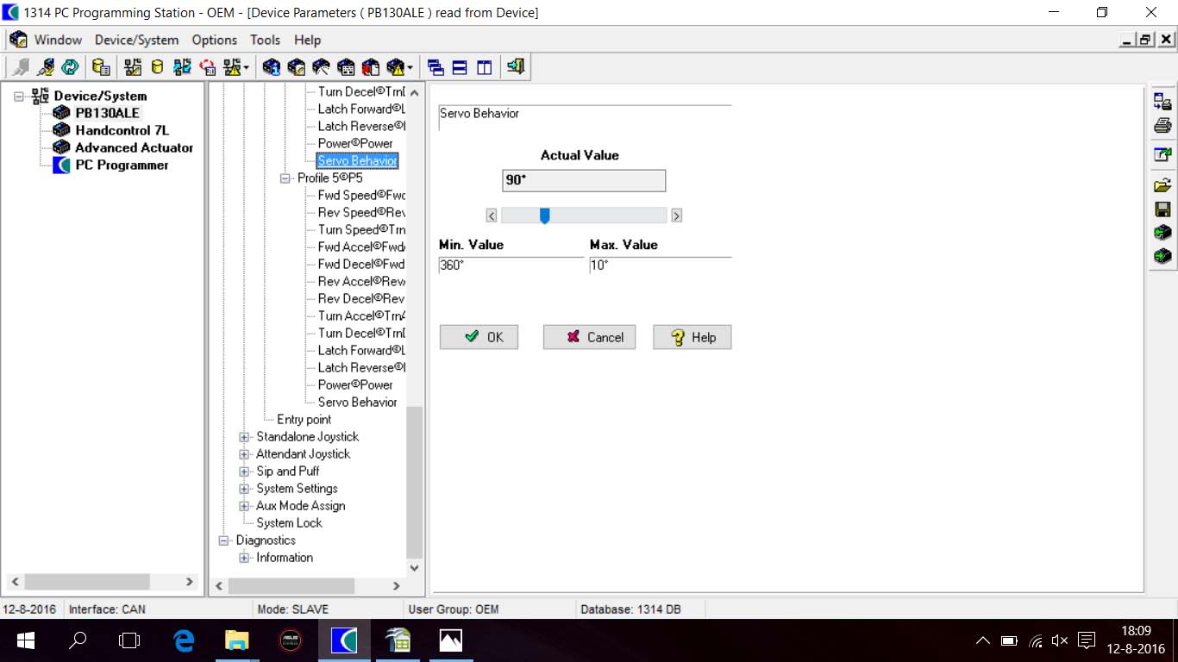Open the Tools menu
This screenshot has width=1178, height=662.
265,40
